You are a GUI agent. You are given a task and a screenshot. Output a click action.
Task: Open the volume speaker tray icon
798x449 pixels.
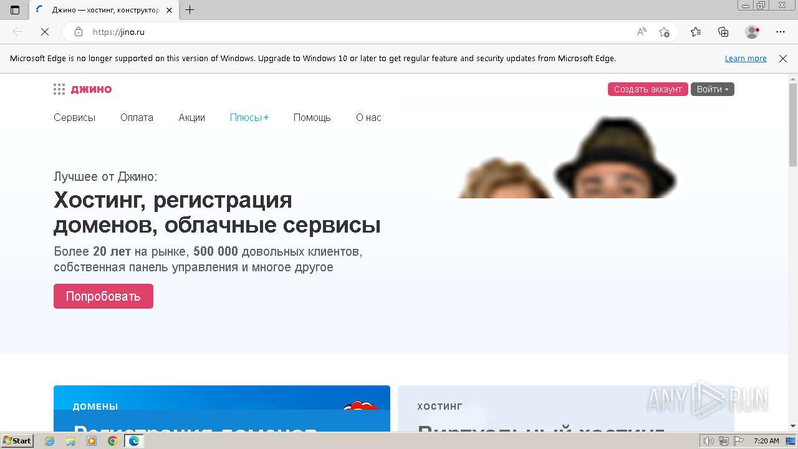tap(710, 441)
